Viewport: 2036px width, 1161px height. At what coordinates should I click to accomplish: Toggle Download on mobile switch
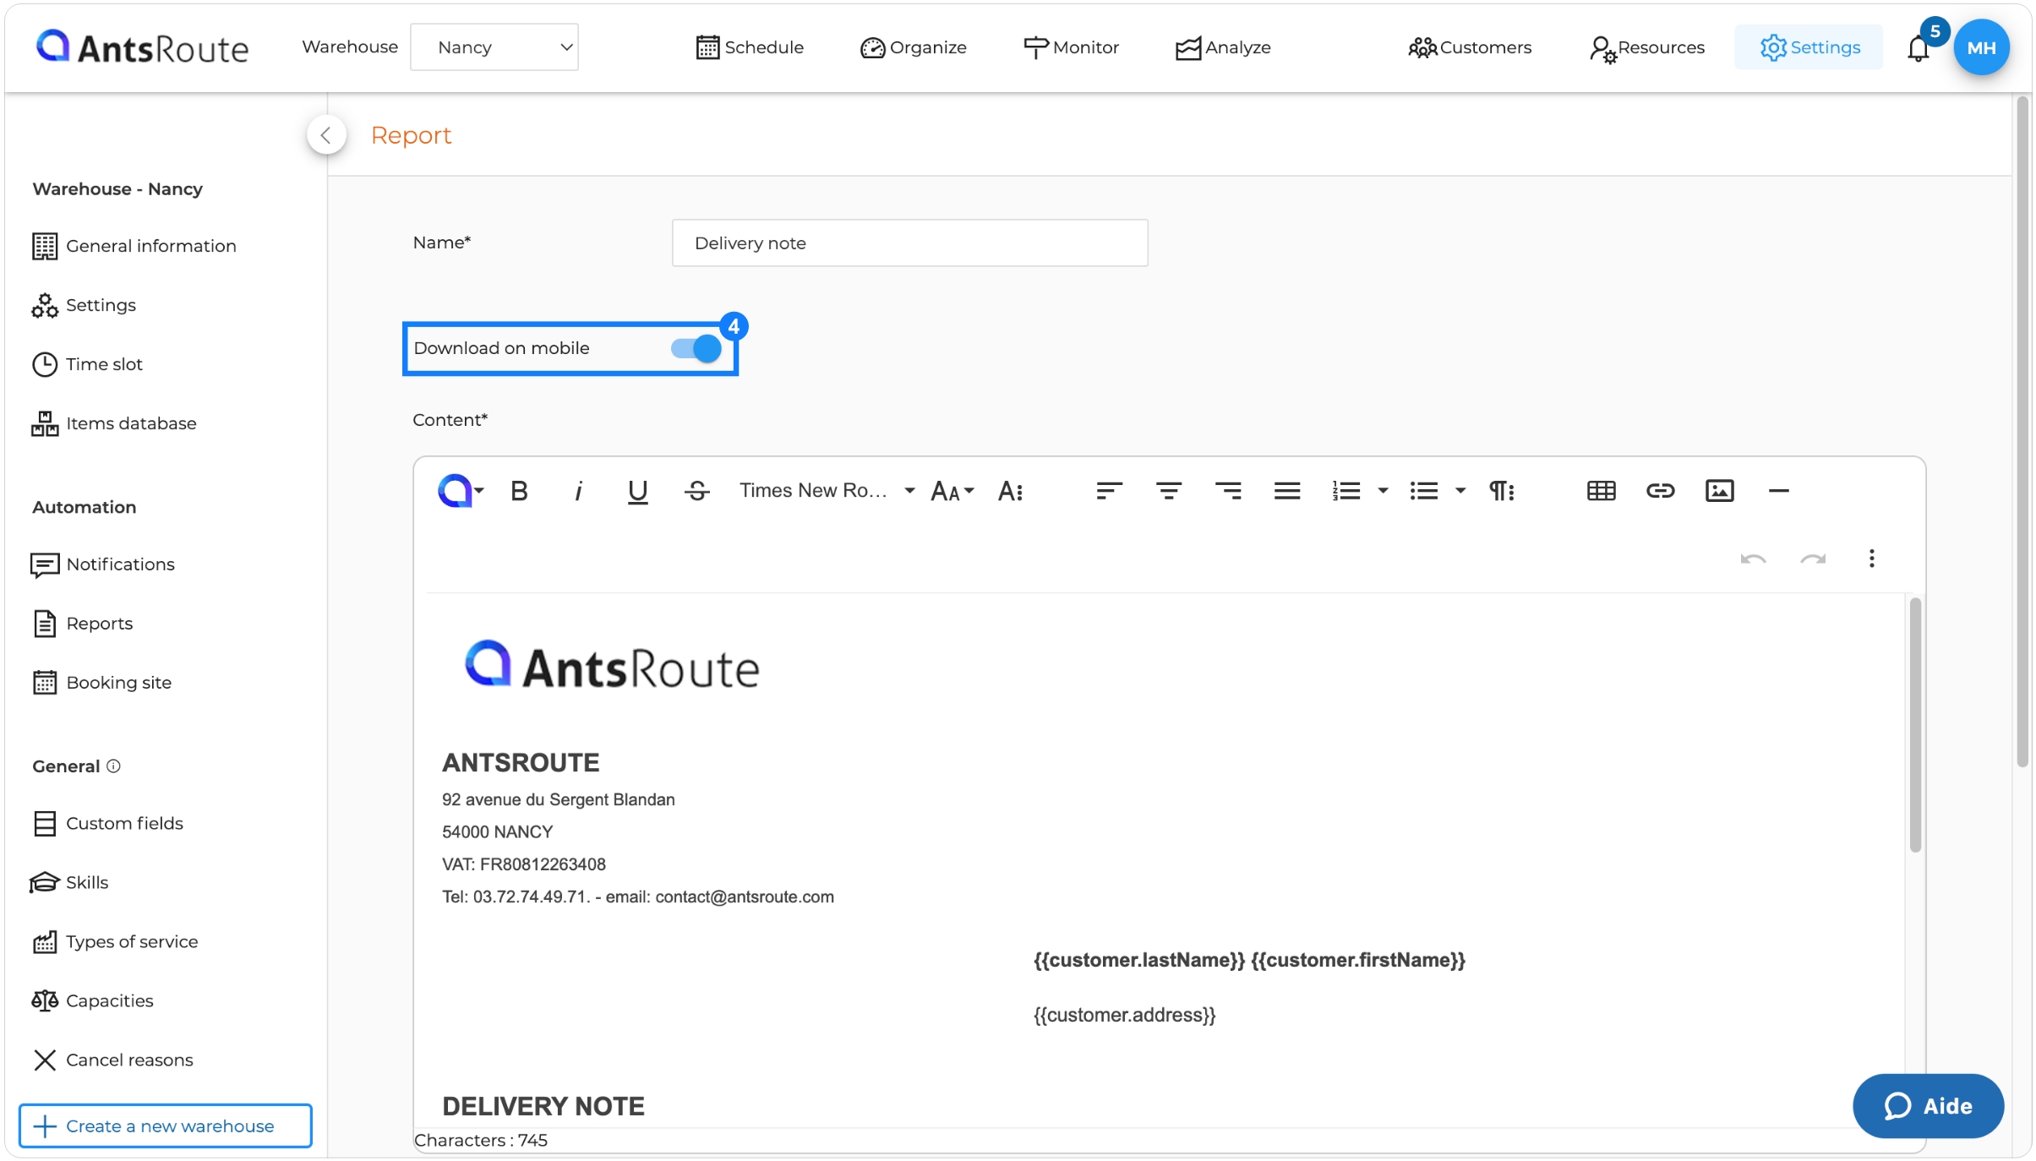[696, 348]
